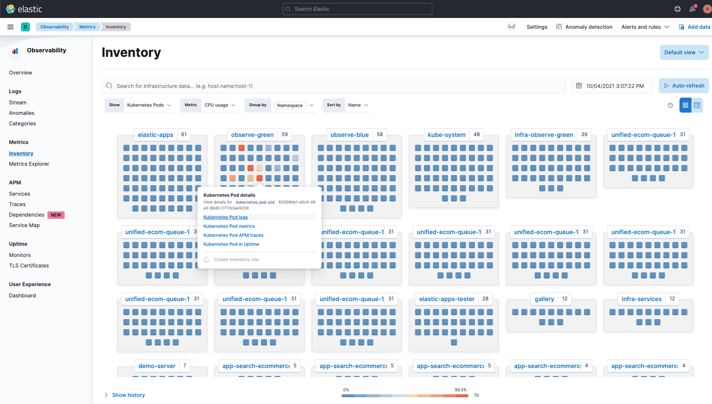This screenshot has width=712, height=404.
Task: Open the help menu icon
Action: click(x=678, y=9)
